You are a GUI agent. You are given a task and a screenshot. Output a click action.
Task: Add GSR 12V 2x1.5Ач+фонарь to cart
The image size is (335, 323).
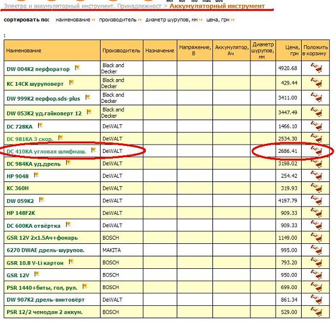tap(316, 237)
